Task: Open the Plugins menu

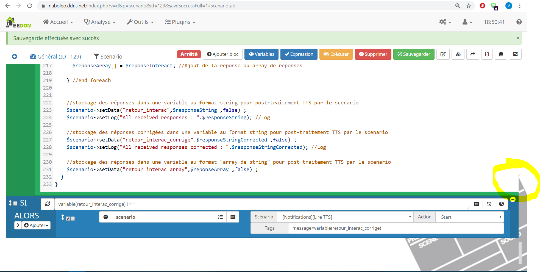Action: coord(180,22)
